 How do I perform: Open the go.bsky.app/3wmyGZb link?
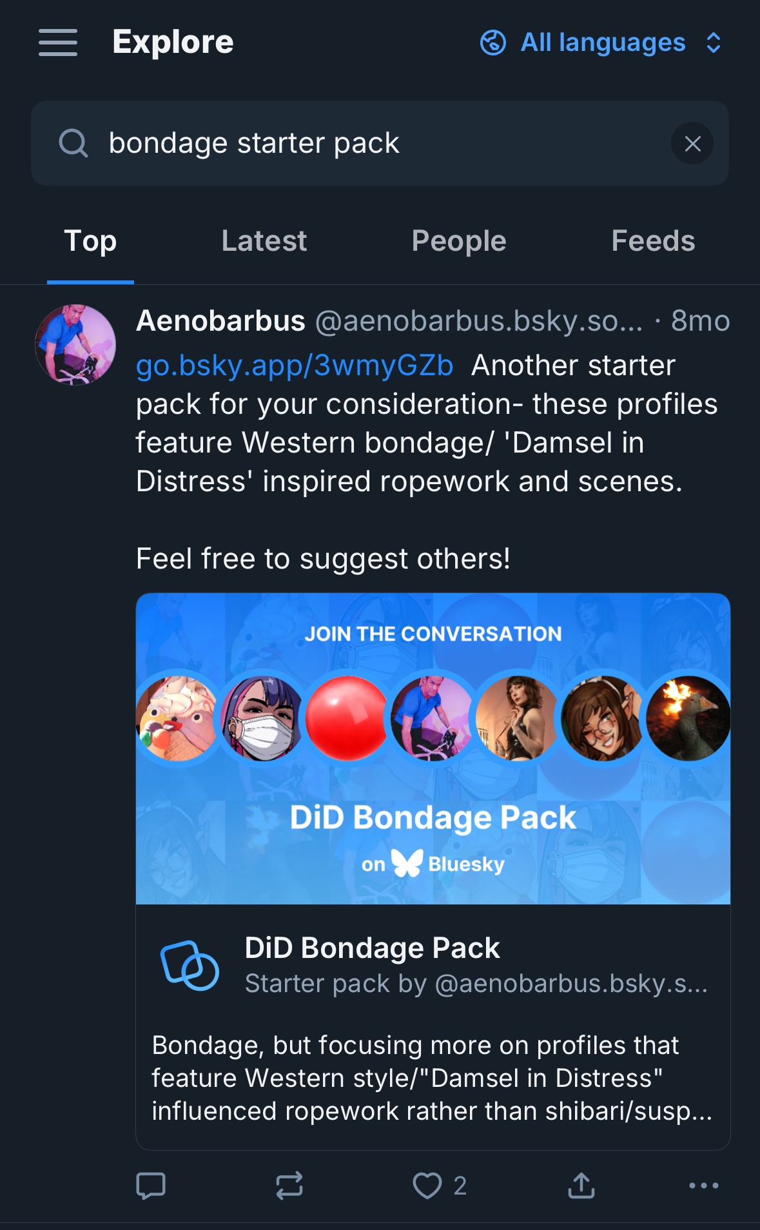pyautogui.click(x=295, y=366)
